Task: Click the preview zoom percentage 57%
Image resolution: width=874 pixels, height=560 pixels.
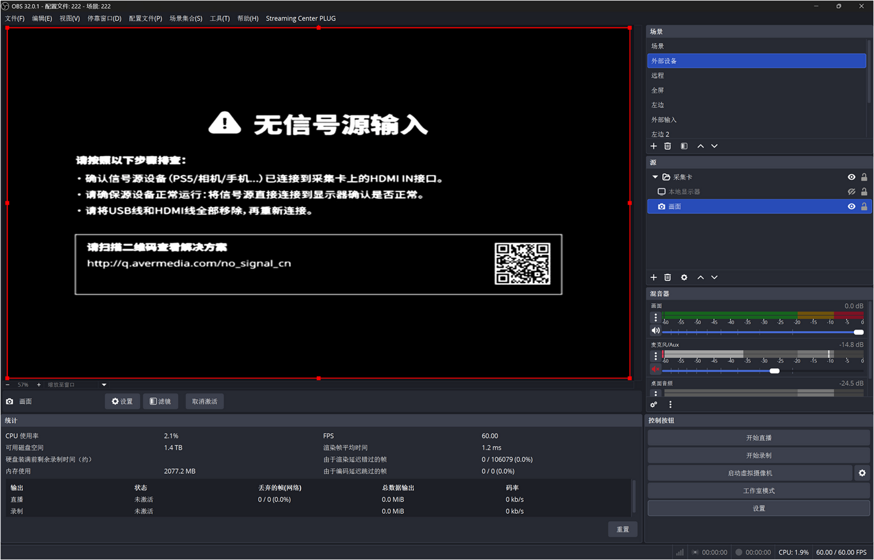Action: coord(23,384)
